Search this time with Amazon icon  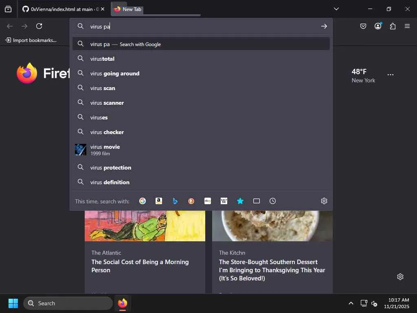coord(159,201)
